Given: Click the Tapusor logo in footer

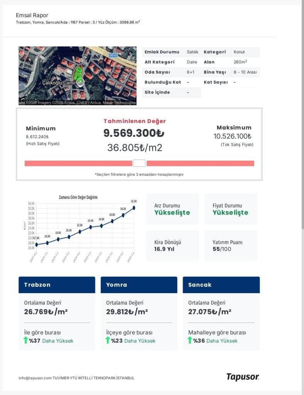Looking at the screenshot, I should coord(243,377).
